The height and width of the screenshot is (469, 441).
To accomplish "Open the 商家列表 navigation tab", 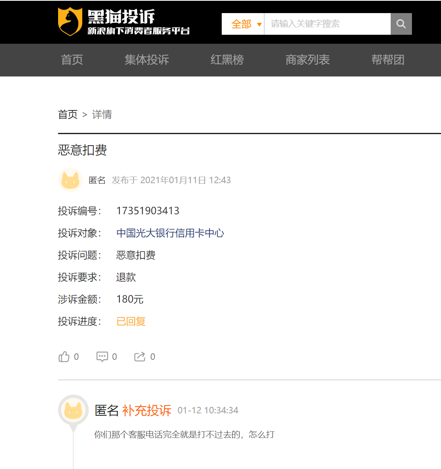I will click(x=307, y=60).
